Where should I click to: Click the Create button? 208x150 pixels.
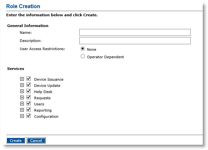[x=16, y=140]
